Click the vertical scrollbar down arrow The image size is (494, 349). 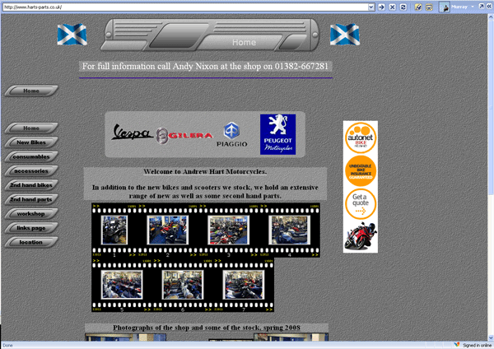pyautogui.click(x=491, y=338)
